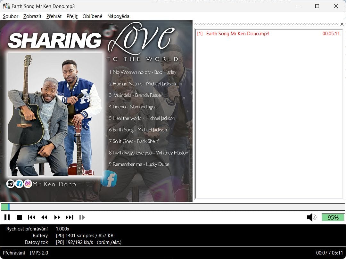Click the playlist duration 00:05:11

(331, 34)
